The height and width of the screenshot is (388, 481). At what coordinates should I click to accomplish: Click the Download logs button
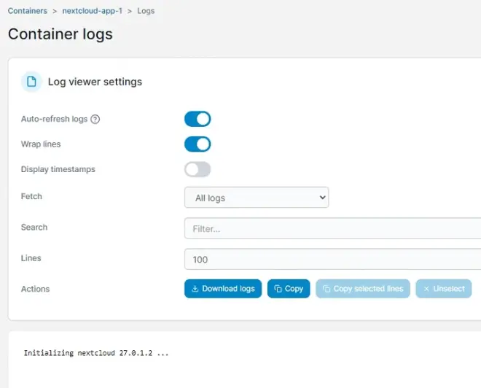coord(223,289)
